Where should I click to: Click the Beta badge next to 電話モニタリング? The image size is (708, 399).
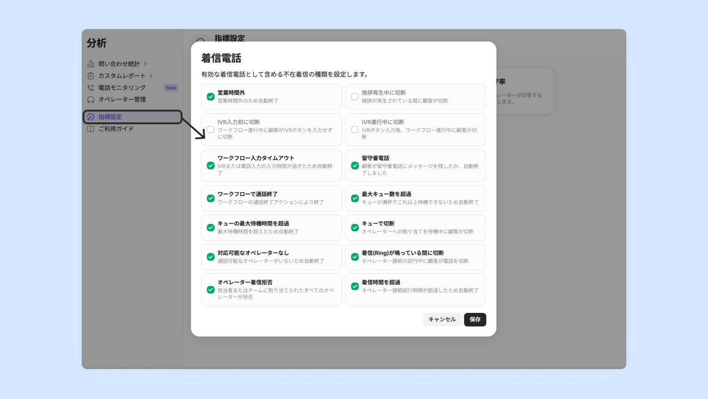[x=171, y=88]
